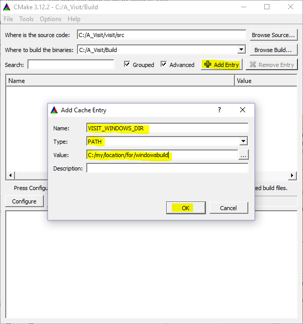
Task: Click the source code path field
Action: tap(162, 35)
